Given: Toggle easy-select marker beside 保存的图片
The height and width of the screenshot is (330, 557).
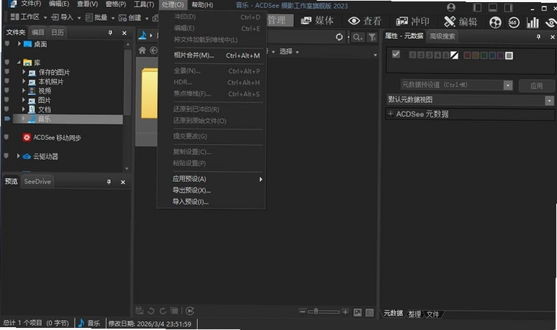Looking at the screenshot, I should (7, 71).
